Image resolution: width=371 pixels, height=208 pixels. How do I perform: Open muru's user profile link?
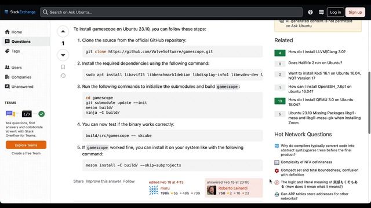click(x=165, y=188)
